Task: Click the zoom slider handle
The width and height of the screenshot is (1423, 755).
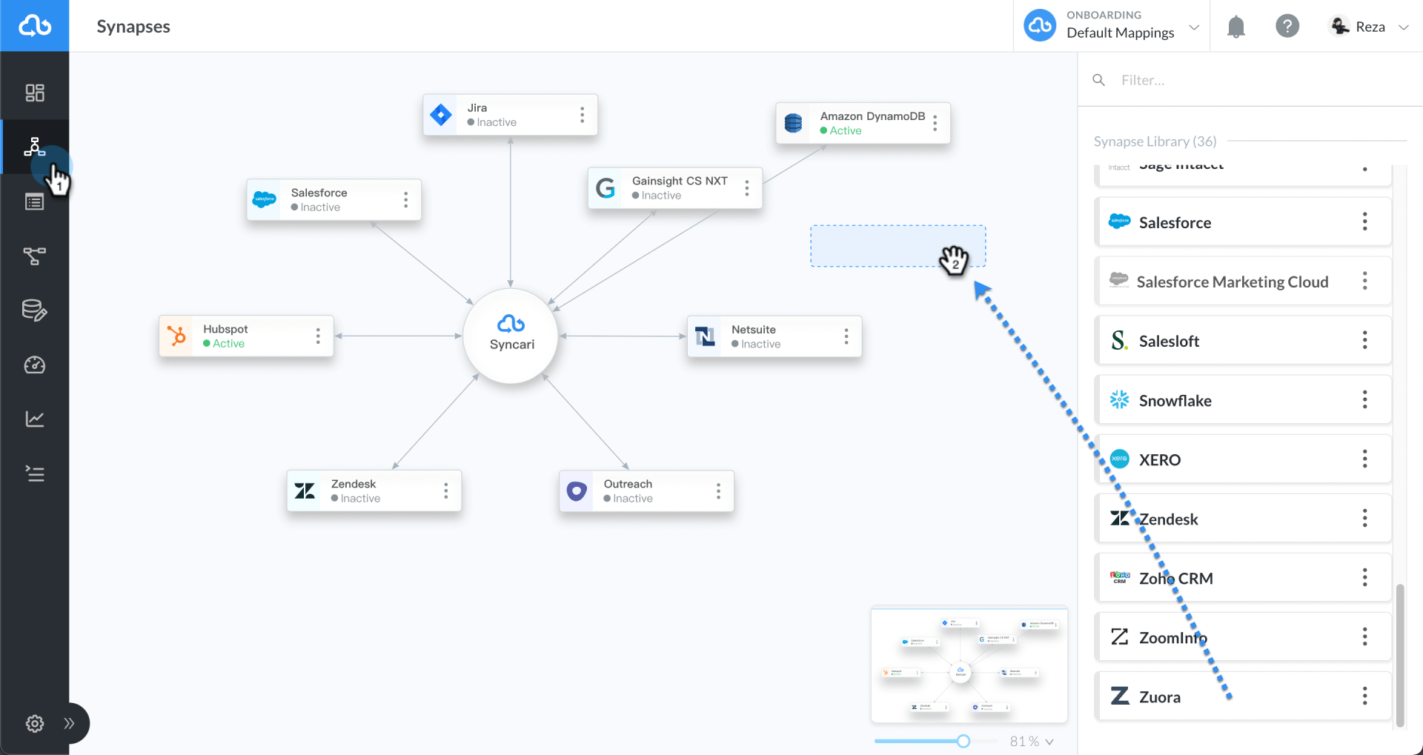Action: pyautogui.click(x=963, y=741)
